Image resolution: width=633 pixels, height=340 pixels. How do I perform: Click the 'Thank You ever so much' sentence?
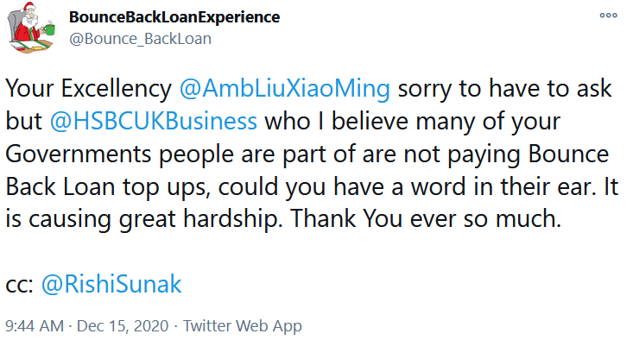pyautogui.click(x=426, y=218)
